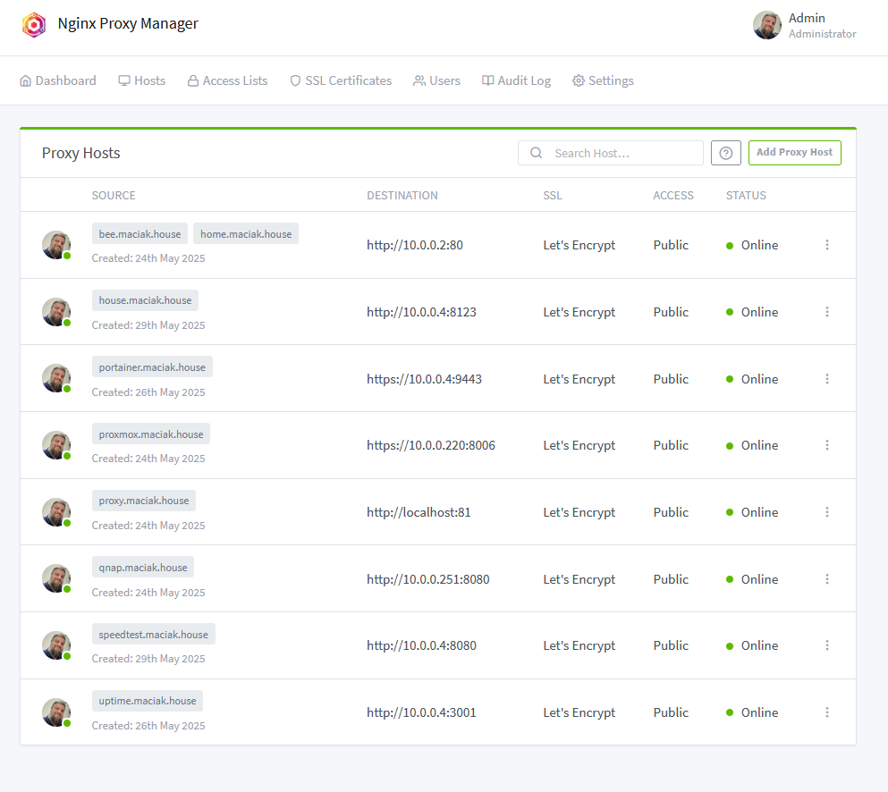The image size is (888, 792).
Task: Open the SSL Certificates shield icon
Action: click(x=294, y=80)
